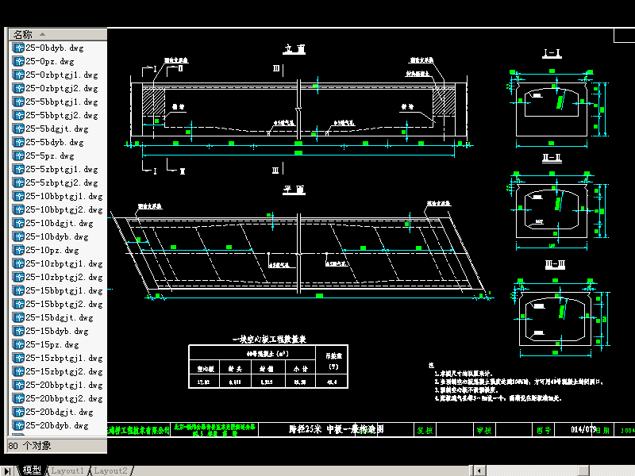
Task: Click icon next to 25-5bdgjt.dwg
Action: 18,129
